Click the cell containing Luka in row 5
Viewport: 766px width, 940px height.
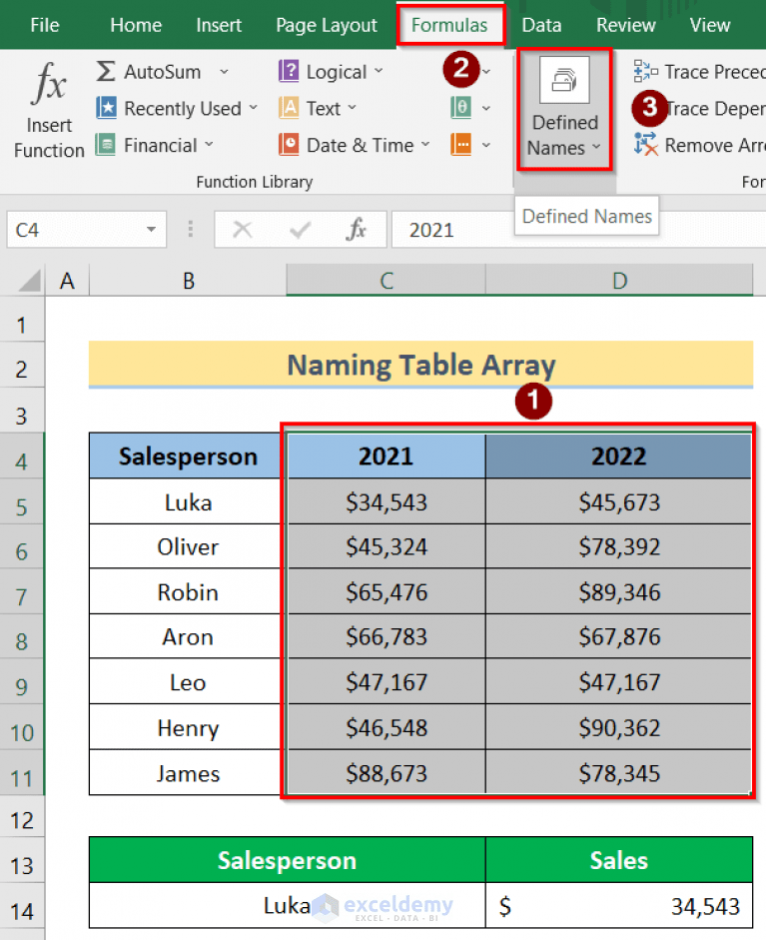point(188,501)
